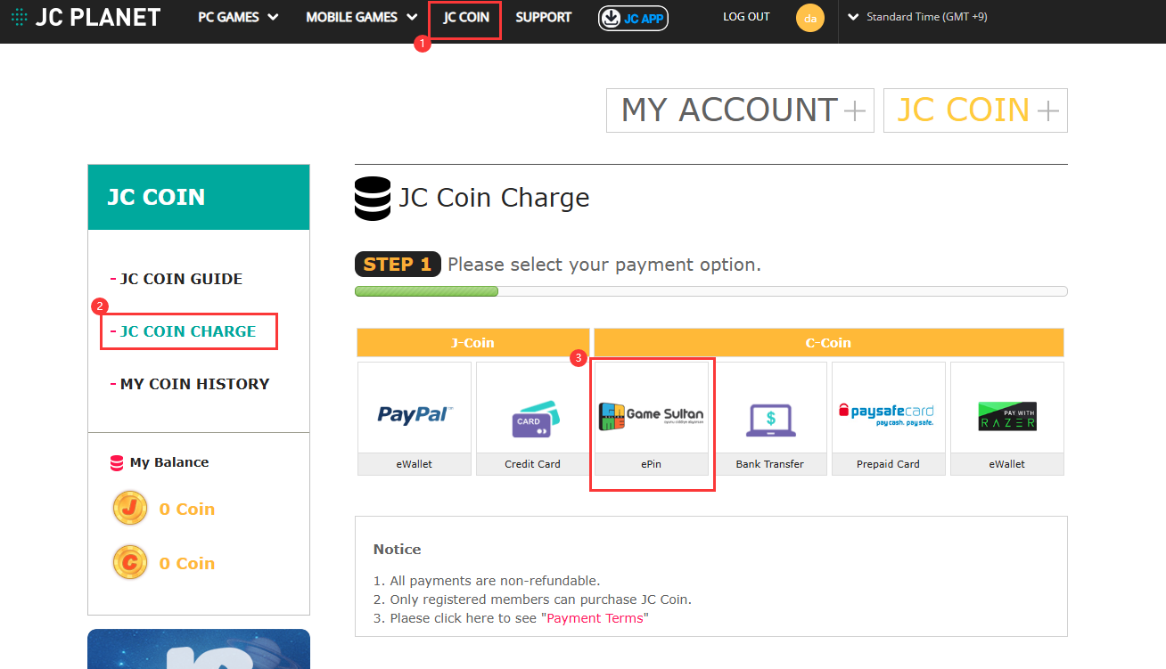Expand the JC COIN plus panel
The image size is (1166, 669).
tap(975, 110)
